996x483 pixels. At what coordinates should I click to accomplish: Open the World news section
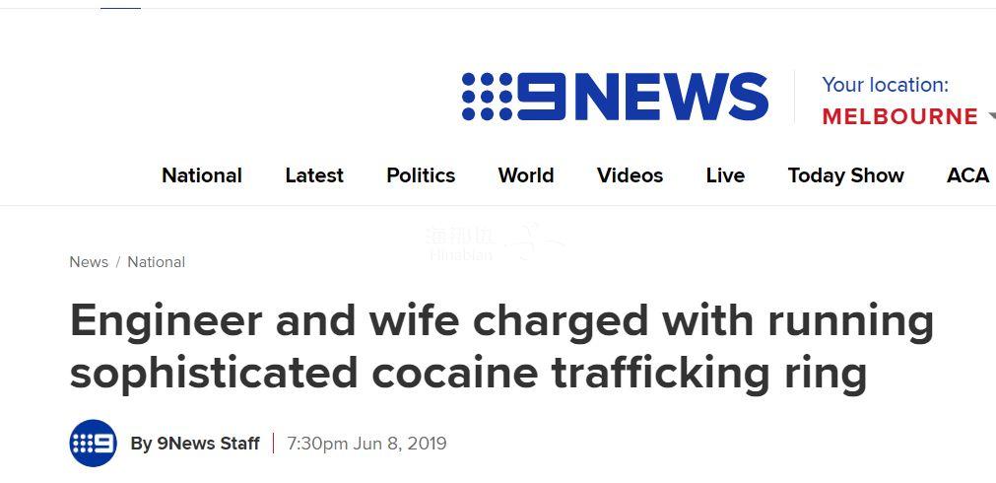[x=526, y=175]
